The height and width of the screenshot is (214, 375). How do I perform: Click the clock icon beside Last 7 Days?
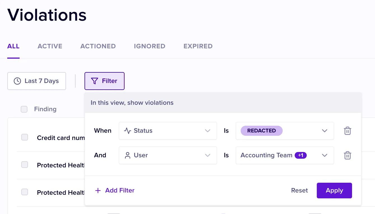click(x=17, y=81)
